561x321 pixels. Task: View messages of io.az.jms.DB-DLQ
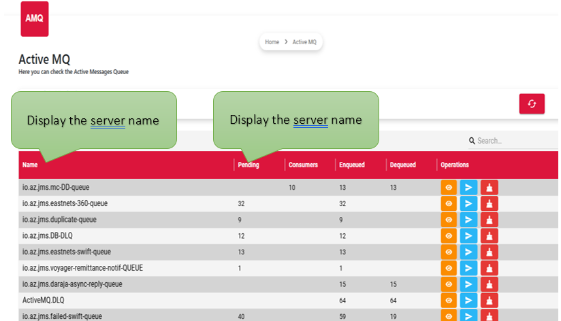pyautogui.click(x=449, y=236)
